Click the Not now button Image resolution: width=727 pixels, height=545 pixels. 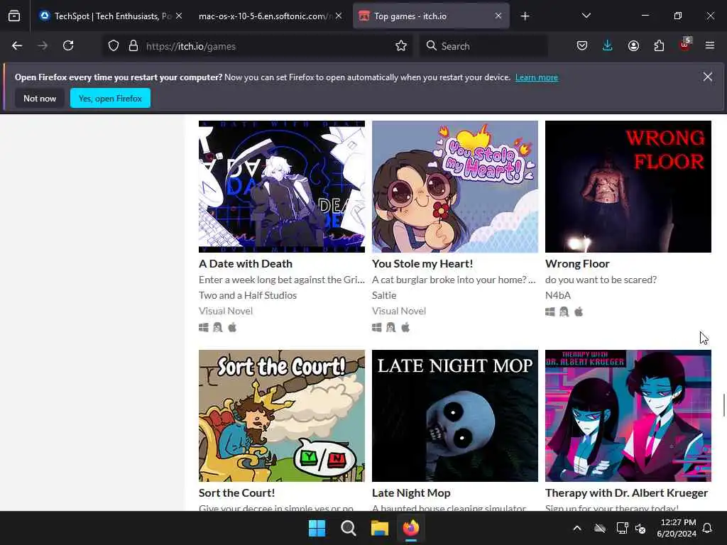[x=40, y=98]
